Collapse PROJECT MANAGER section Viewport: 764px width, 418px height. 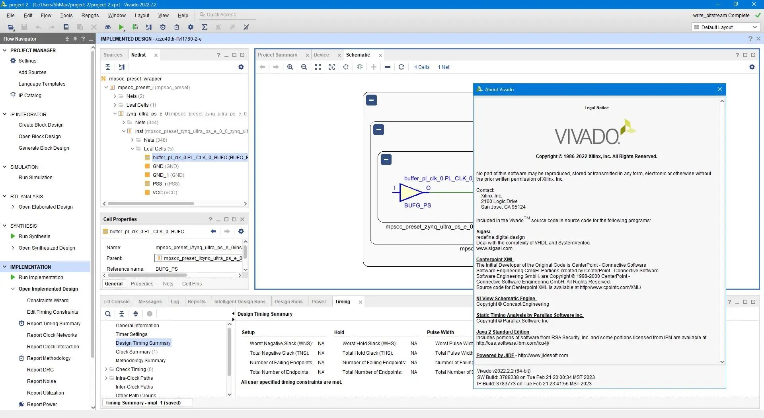point(5,50)
